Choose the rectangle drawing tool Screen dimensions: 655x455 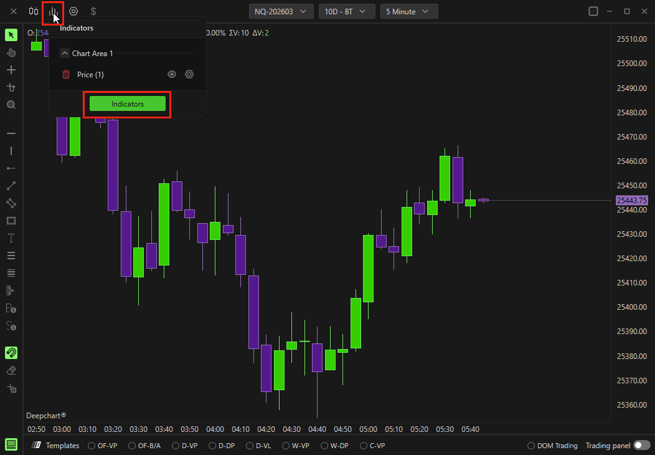point(11,221)
